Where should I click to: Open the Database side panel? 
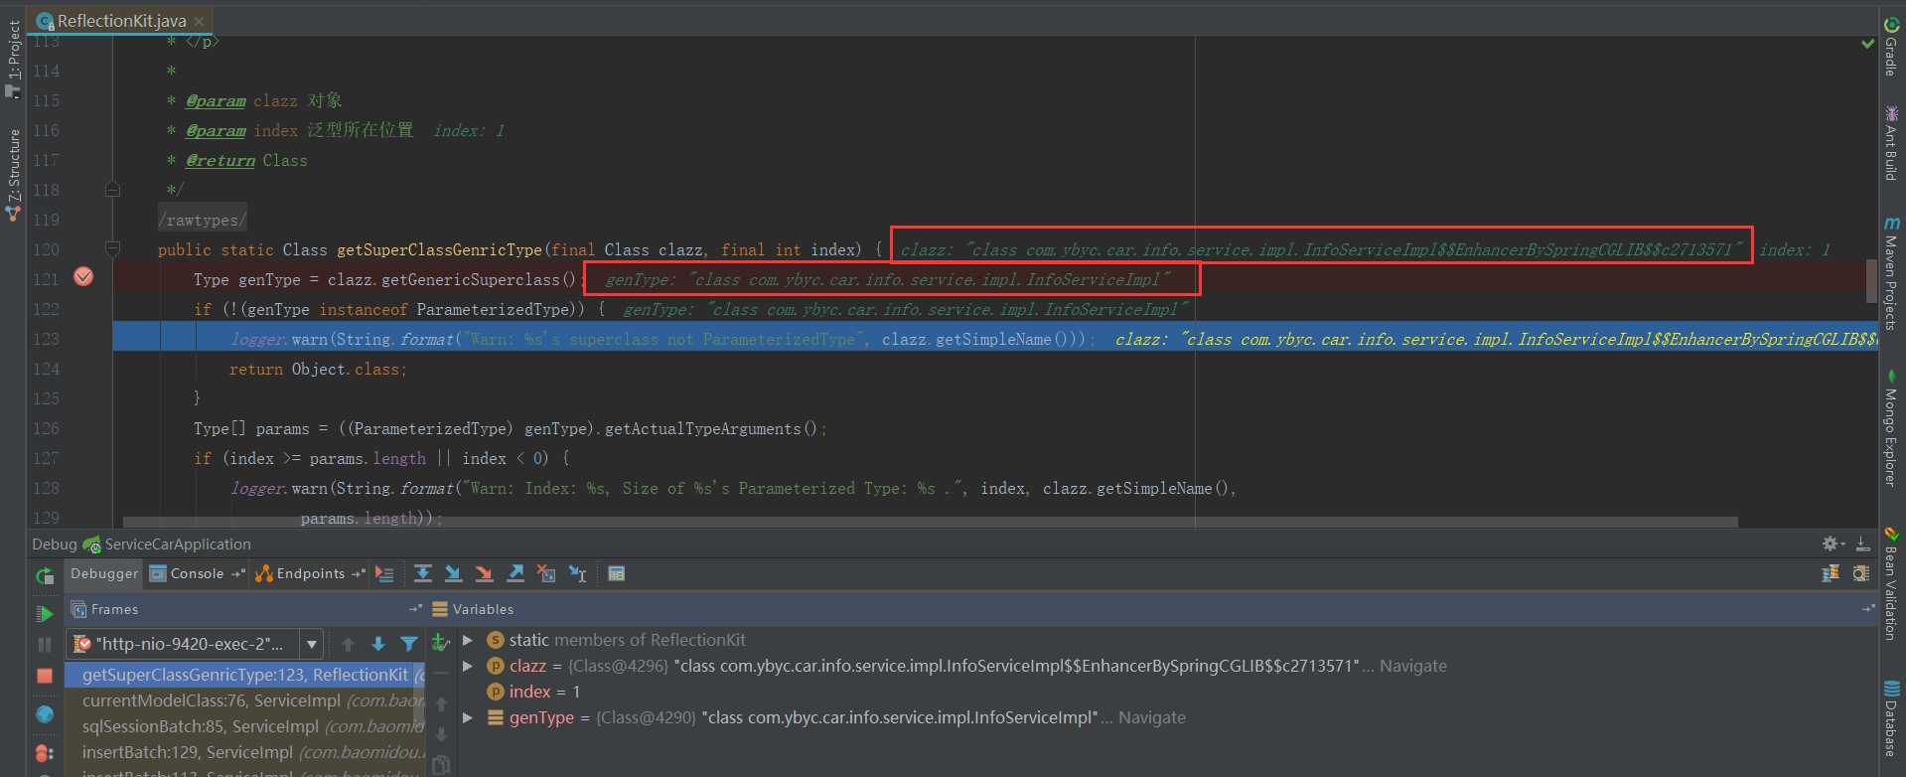(x=1891, y=718)
